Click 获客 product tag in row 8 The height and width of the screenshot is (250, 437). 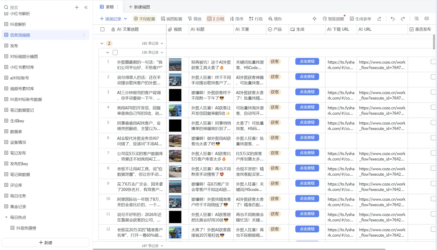coord(275,168)
